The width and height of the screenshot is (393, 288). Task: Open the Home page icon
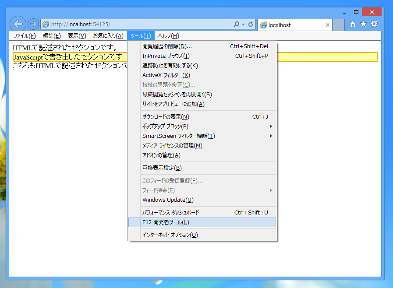352,25
